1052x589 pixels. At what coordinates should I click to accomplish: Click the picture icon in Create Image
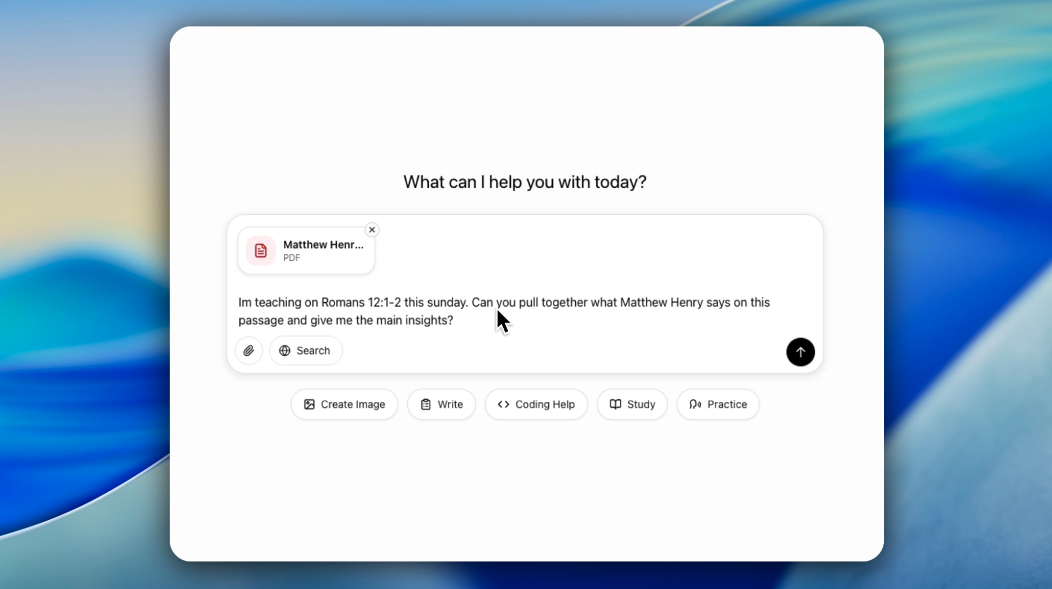pyautogui.click(x=309, y=404)
